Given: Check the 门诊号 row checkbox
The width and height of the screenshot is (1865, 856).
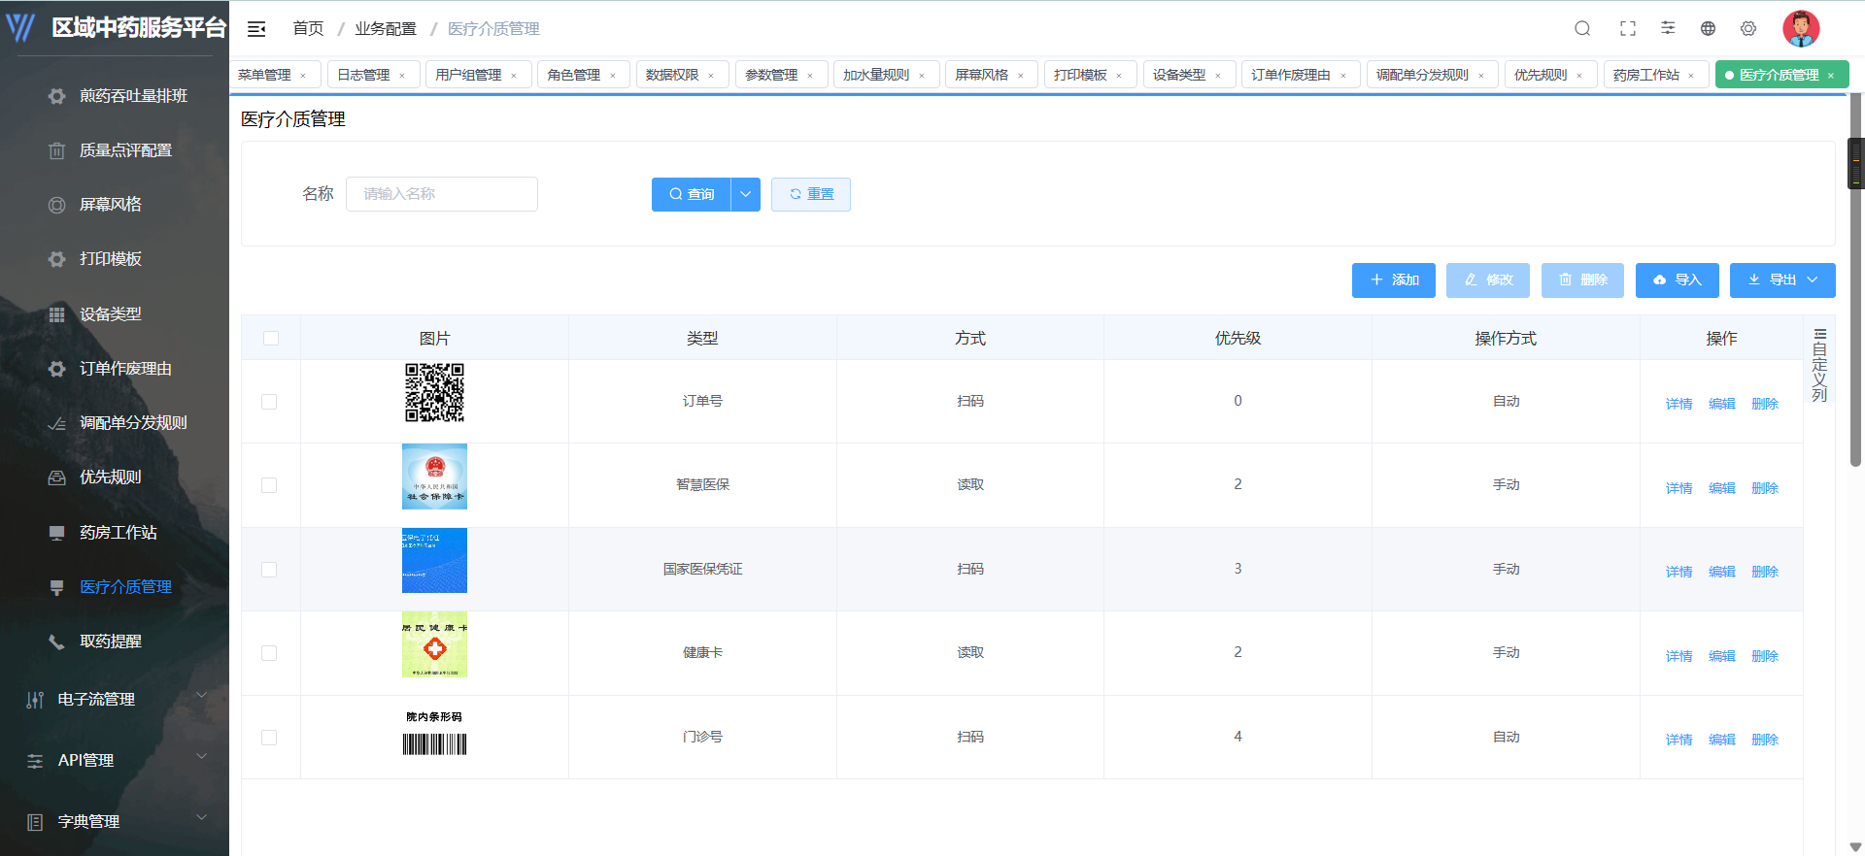Looking at the screenshot, I should 269,738.
